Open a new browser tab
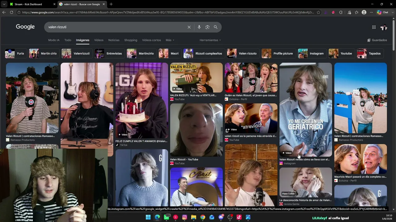 111,4
